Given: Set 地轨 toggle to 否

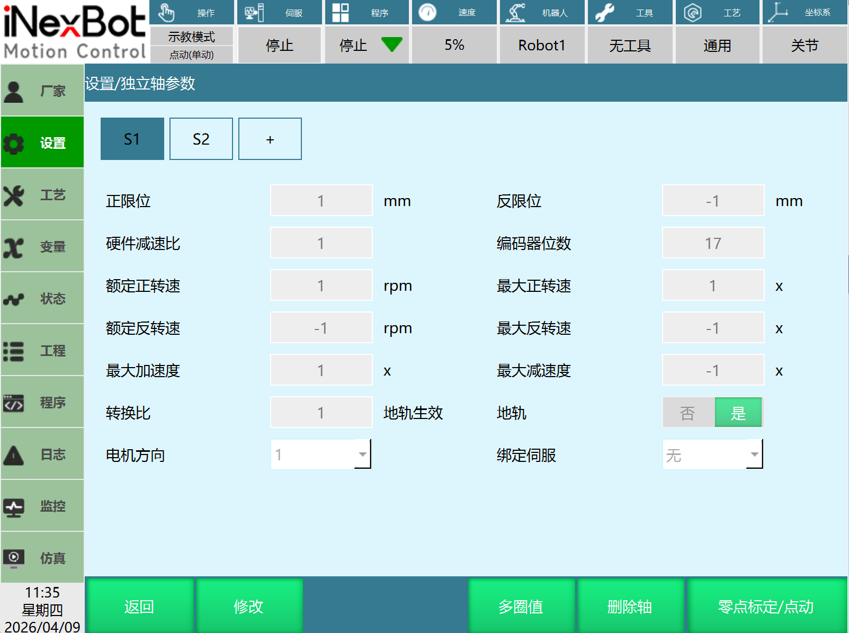Looking at the screenshot, I should pyautogui.click(x=688, y=413).
